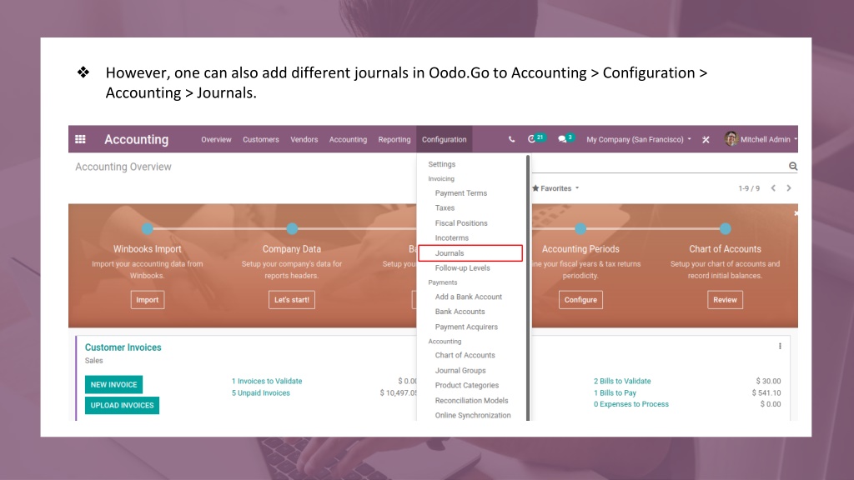Image resolution: width=854 pixels, height=480 pixels.
Task: Click the UPLOAD INVOICES button
Action: click(122, 405)
